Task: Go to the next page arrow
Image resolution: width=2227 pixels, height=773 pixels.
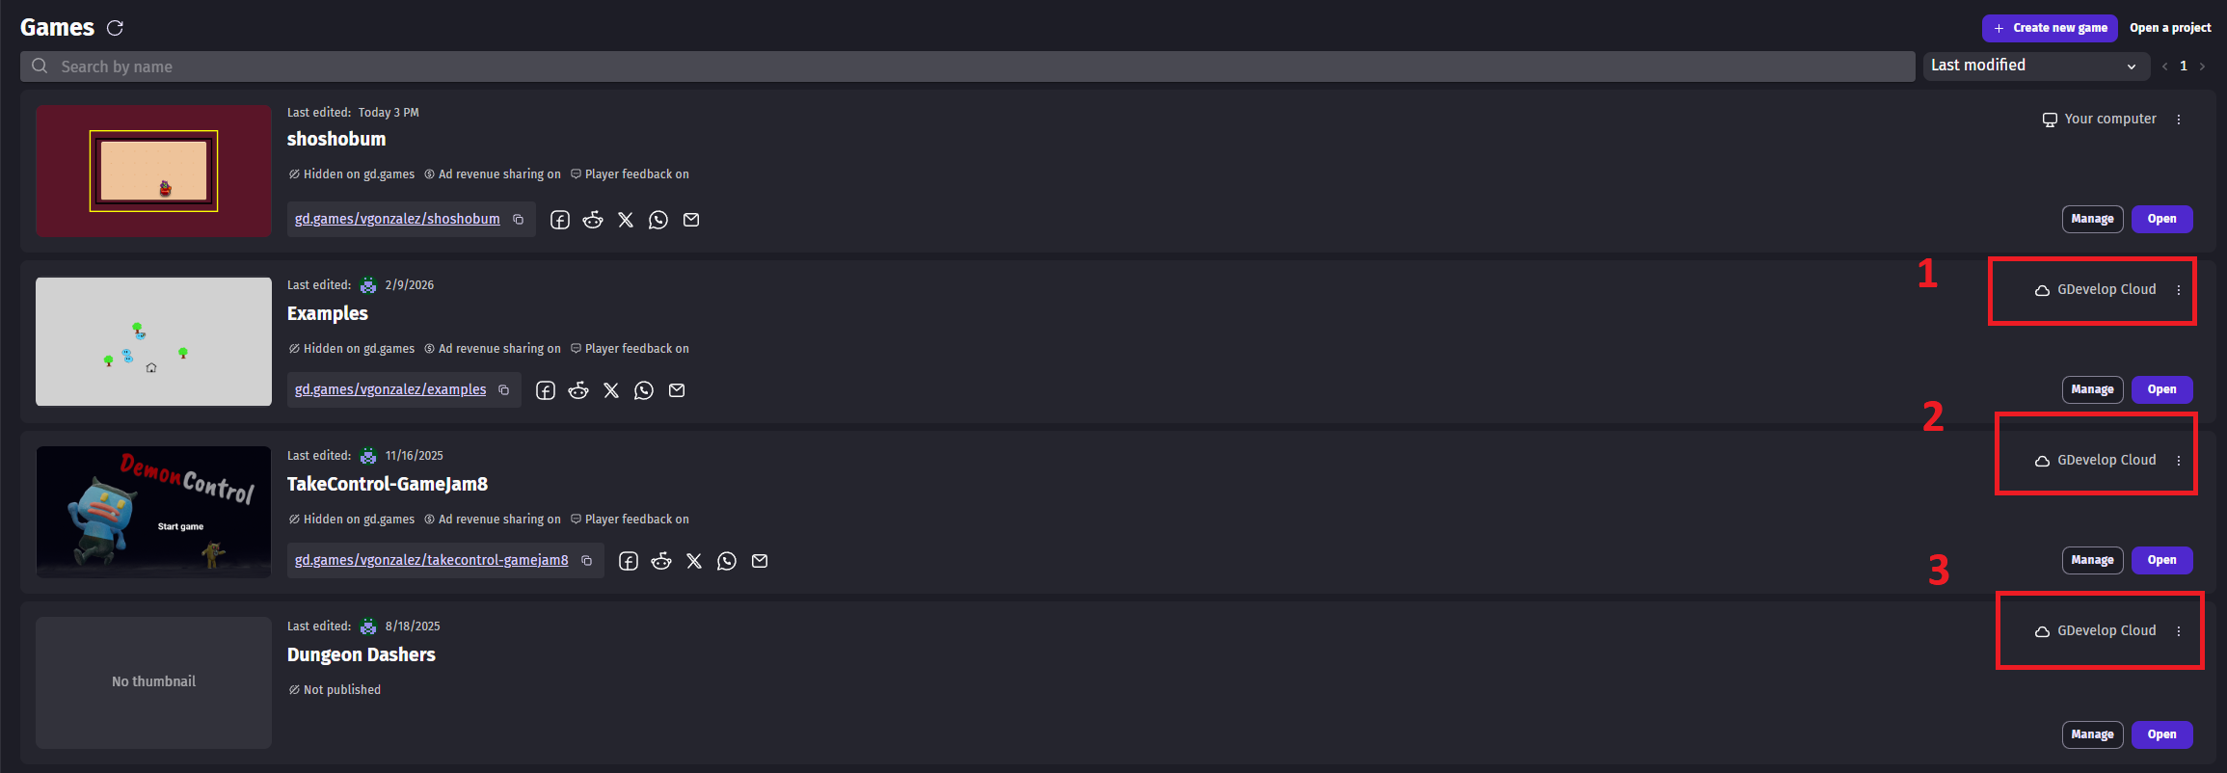Action: [2202, 67]
